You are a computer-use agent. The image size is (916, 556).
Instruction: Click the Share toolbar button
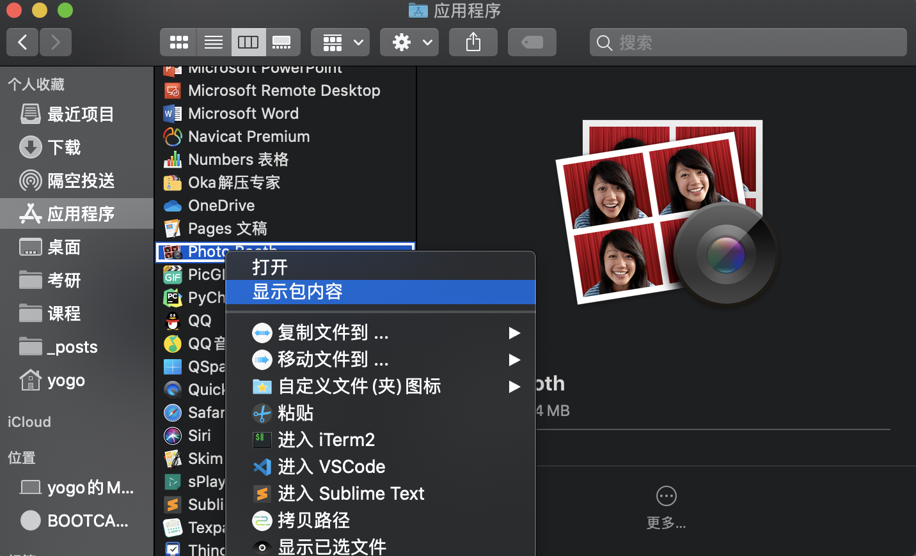coord(473,42)
